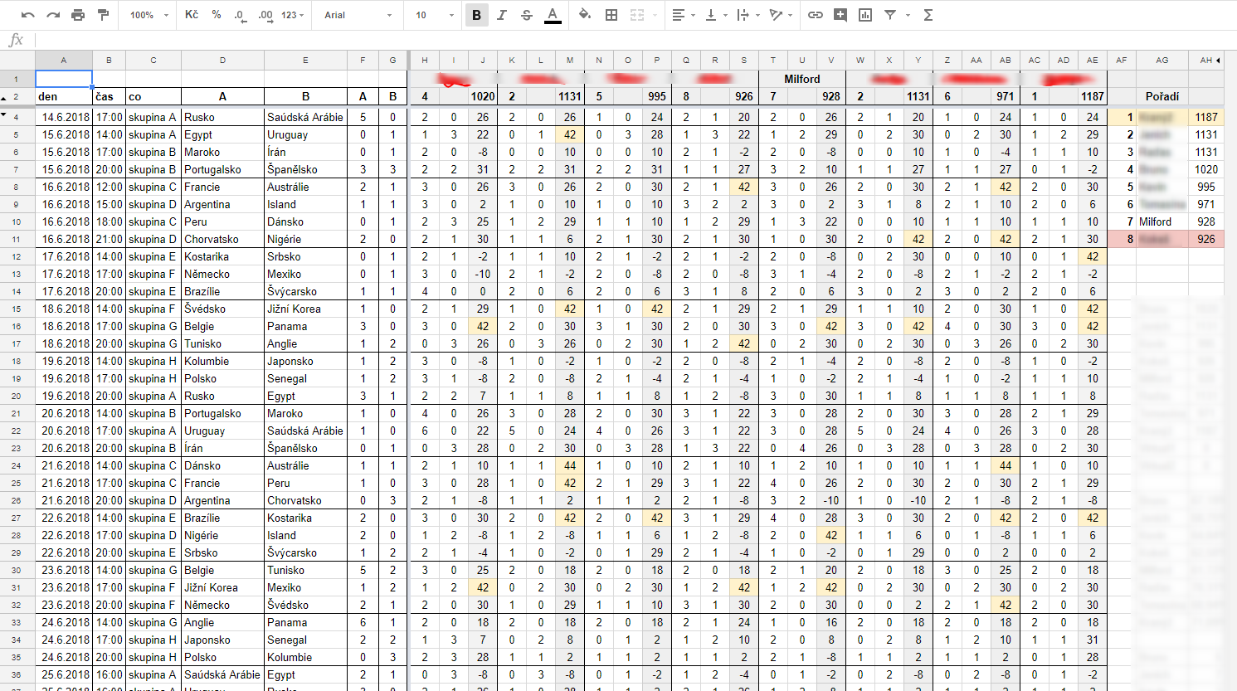Open the vertical align dropdown
Image resolution: width=1237 pixels, height=691 pixels.
pos(716,15)
